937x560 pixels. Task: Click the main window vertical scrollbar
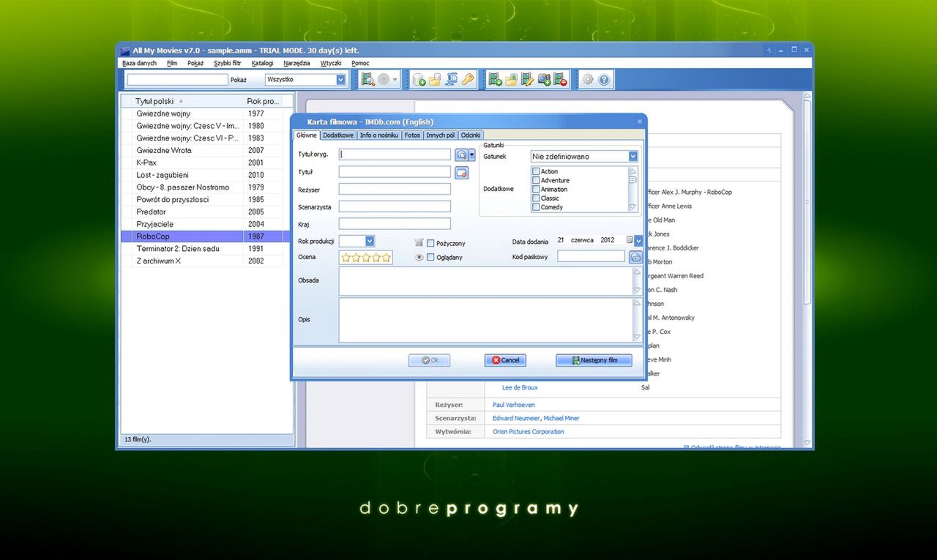pos(807,269)
